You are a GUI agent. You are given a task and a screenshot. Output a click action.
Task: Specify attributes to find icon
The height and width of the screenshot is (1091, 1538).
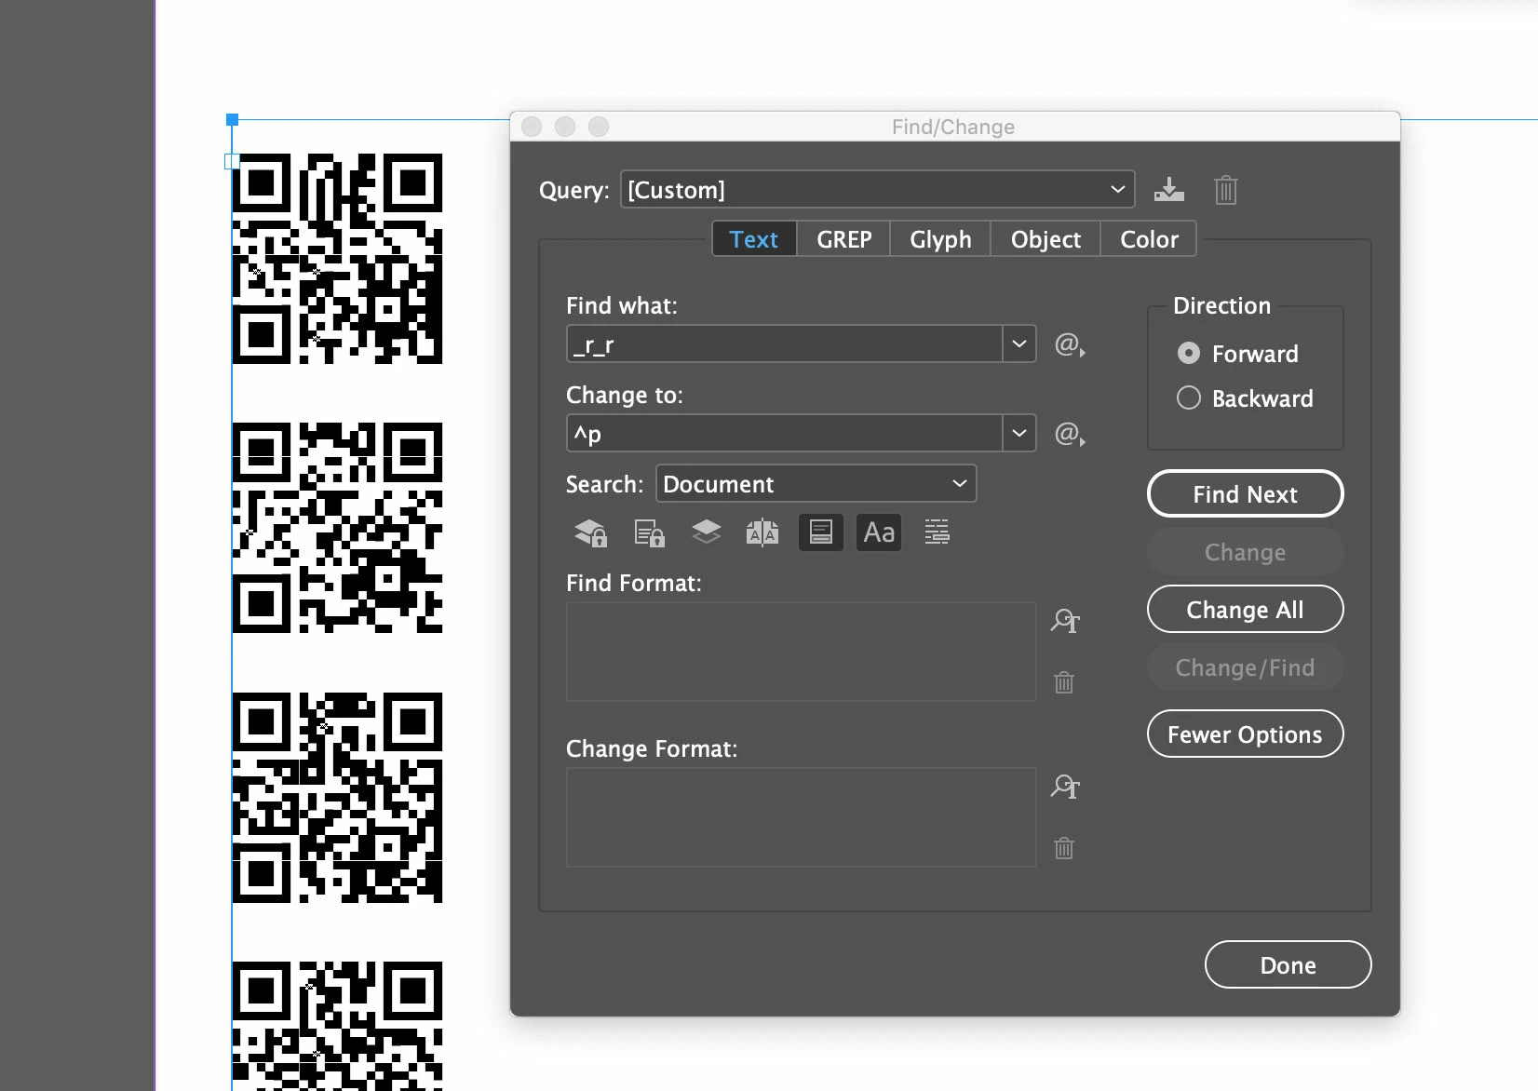tap(1065, 621)
